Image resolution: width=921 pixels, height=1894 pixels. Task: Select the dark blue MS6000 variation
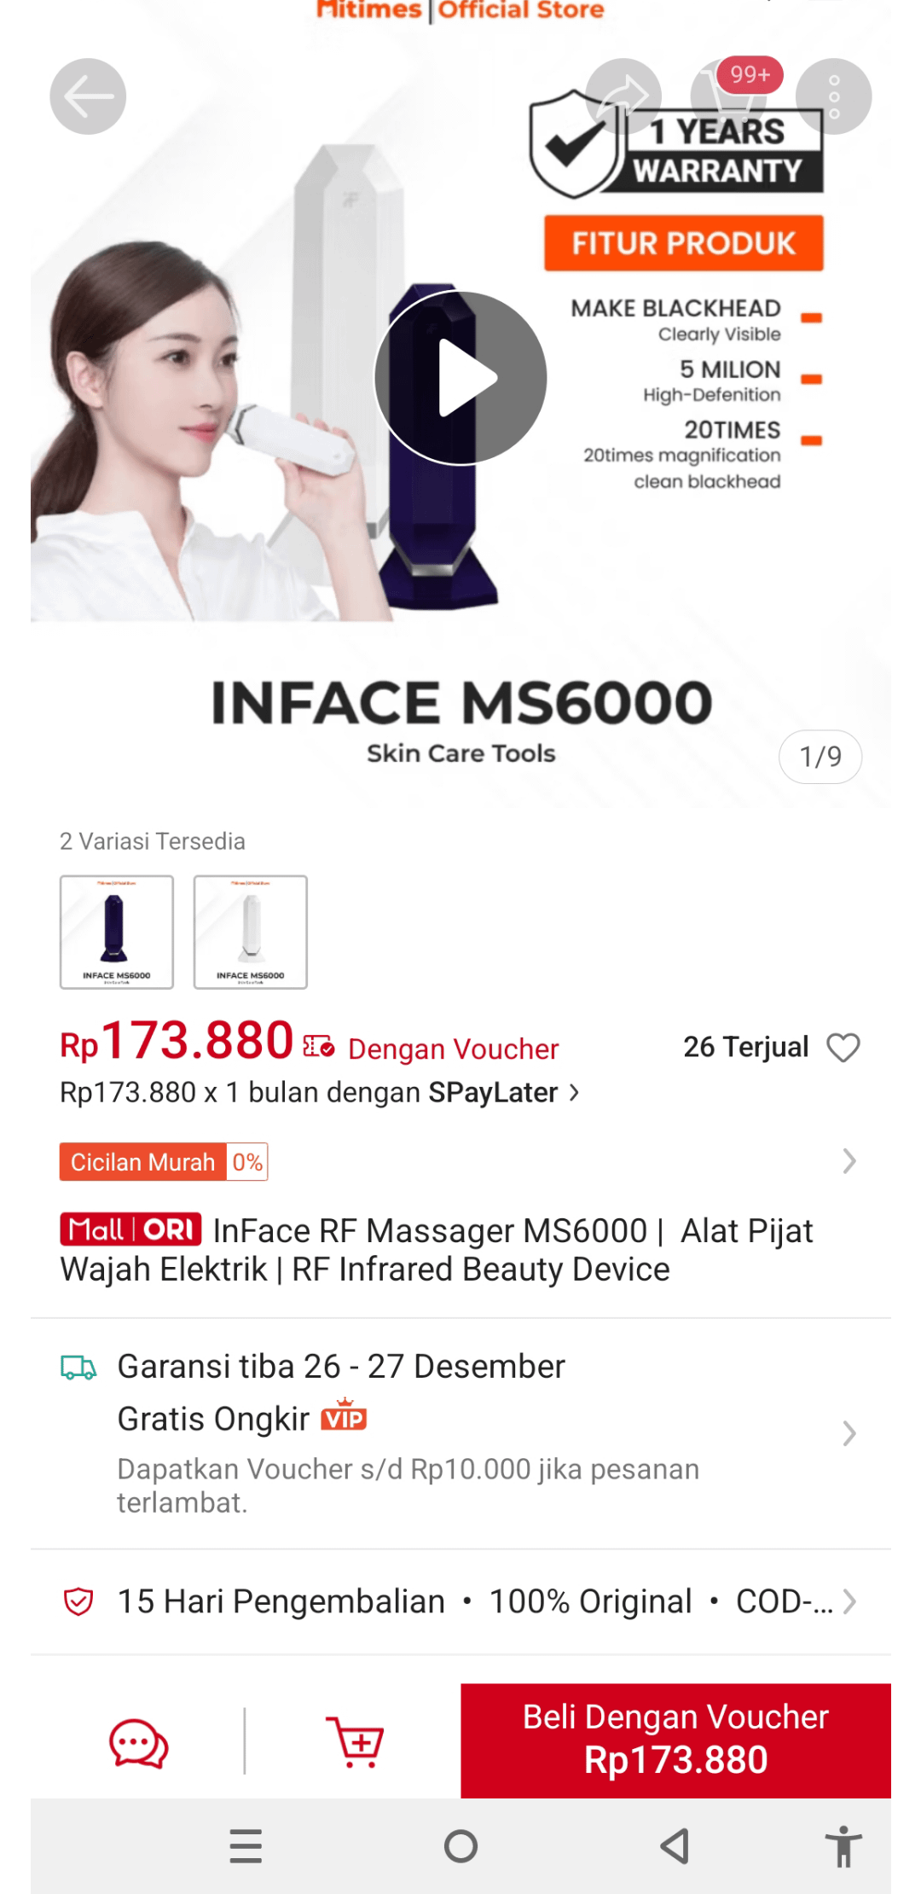click(117, 932)
